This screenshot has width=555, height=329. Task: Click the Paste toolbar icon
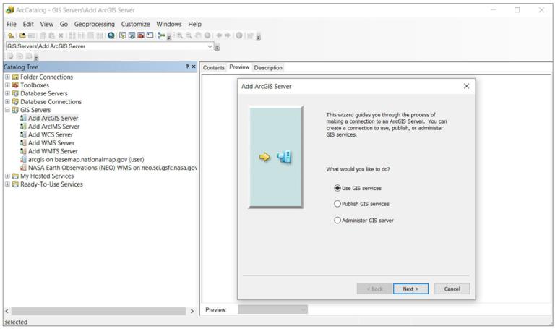pyautogui.click(x=52, y=35)
